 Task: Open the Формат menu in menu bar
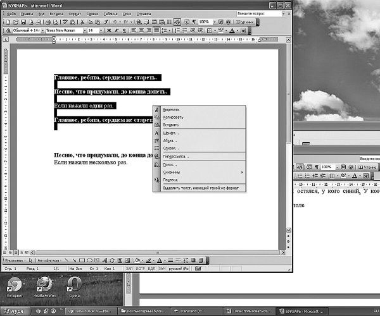pyautogui.click(x=77, y=13)
